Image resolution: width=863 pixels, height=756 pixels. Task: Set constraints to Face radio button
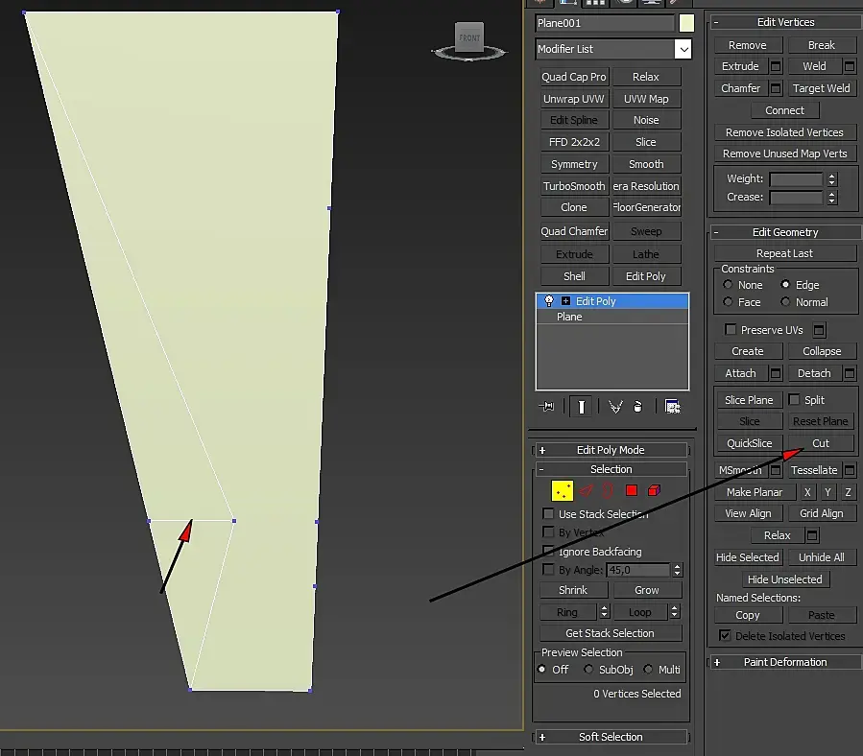(x=728, y=302)
